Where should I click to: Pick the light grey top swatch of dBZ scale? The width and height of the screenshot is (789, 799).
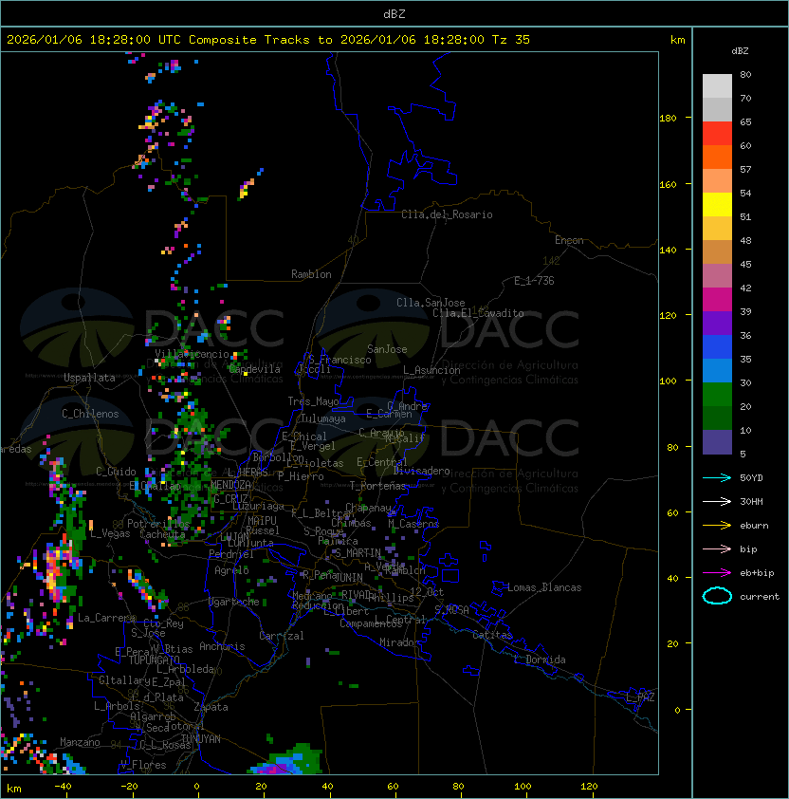pos(717,85)
